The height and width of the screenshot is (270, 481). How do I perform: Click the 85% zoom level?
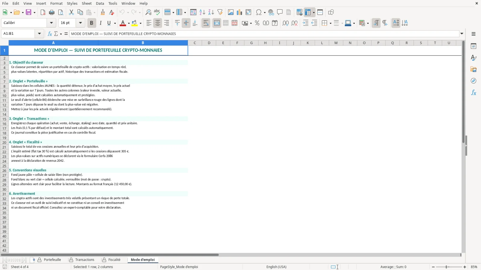tap(474, 267)
